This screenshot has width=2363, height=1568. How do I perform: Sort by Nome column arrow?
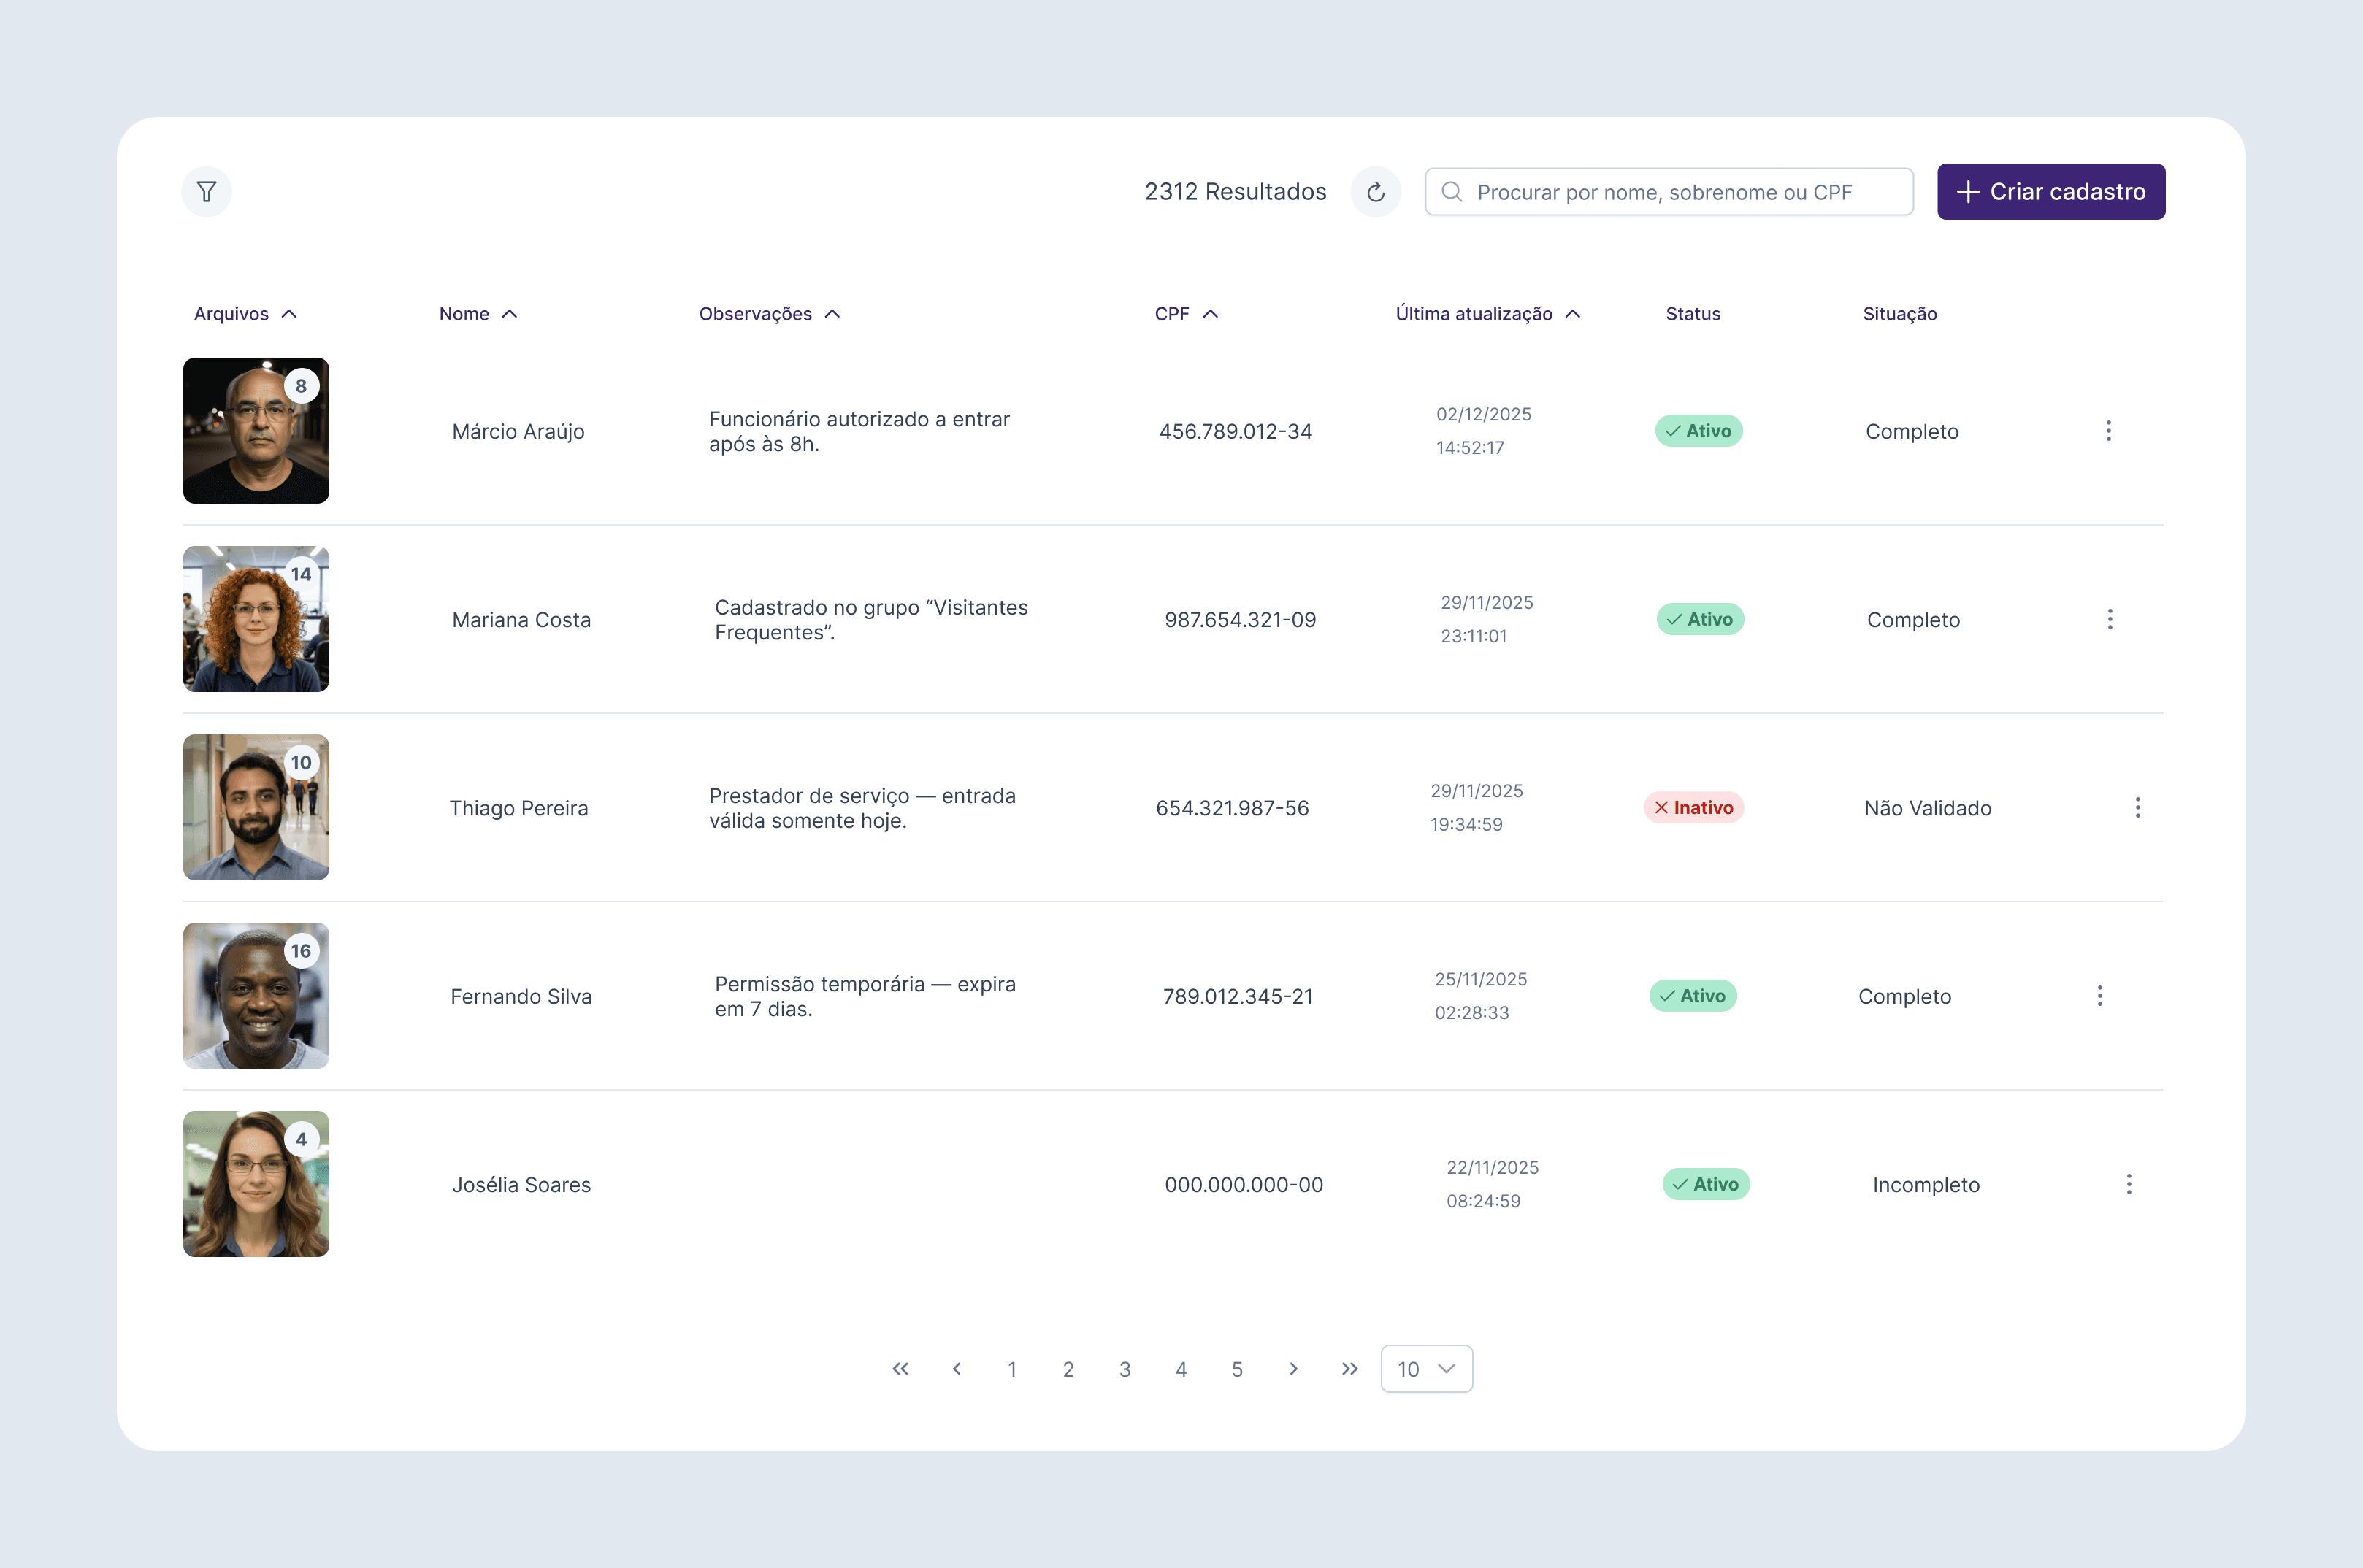click(509, 314)
